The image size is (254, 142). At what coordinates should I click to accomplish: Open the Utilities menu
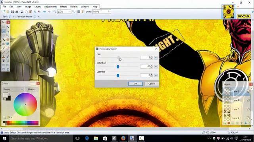tap(74, 7)
